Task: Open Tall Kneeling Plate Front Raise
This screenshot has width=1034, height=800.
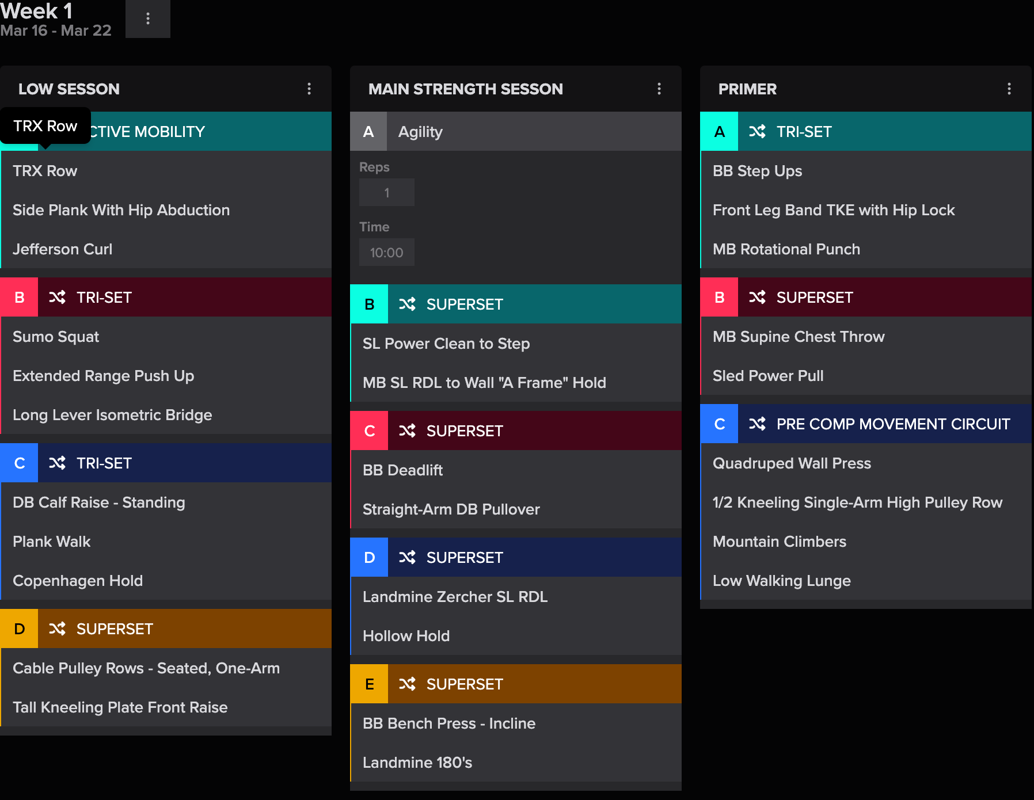Action: pyautogui.click(x=166, y=707)
